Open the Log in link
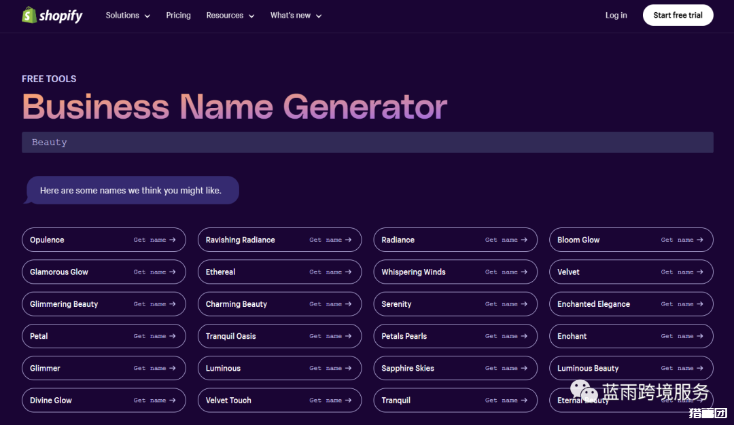Image resolution: width=734 pixels, height=425 pixels. point(616,15)
